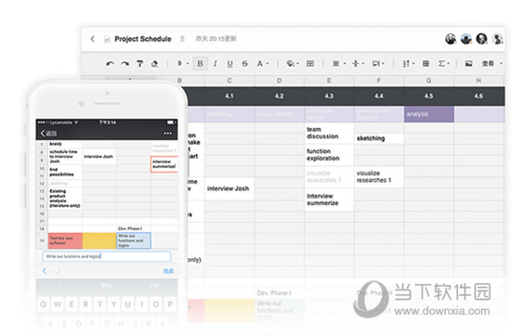Viewport: 511px width, 336px height.
Task: Expand the text color A dropdown
Action: click(x=263, y=63)
